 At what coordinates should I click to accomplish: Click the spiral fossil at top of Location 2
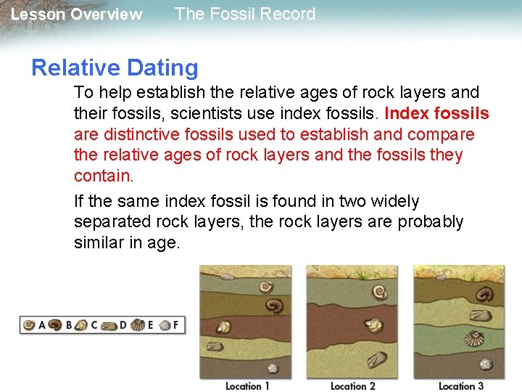click(379, 293)
